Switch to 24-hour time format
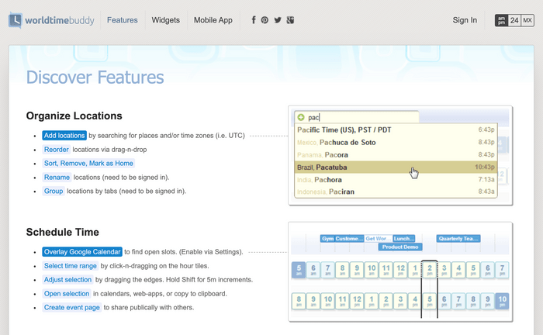Viewport: 543px width, 335px height. tap(514, 20)
